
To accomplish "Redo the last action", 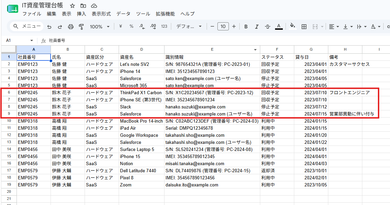I will pyautogui.click(x=60, y=27).
